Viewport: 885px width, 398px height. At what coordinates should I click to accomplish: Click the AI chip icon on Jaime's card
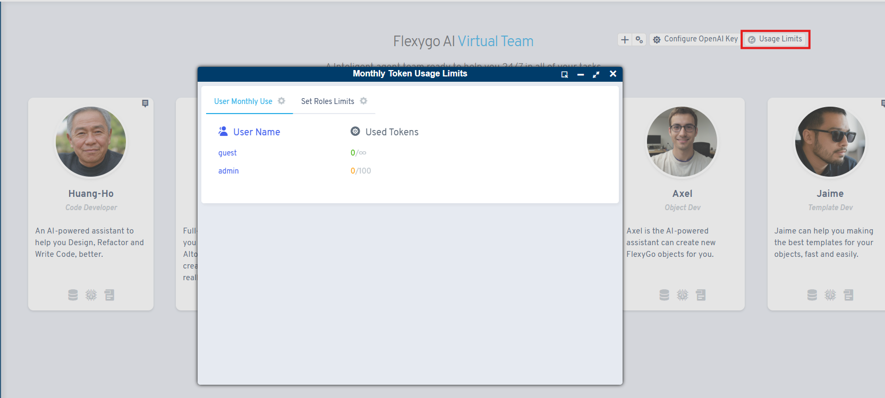coord(830,295)
